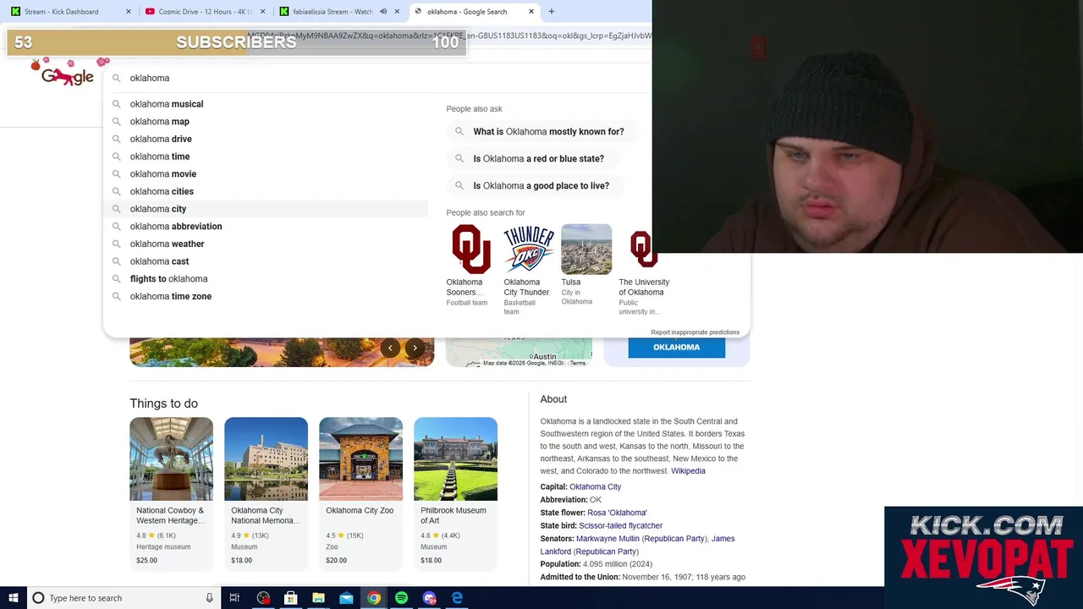Viewport: 1083px width, 609px height.
Task: Click the Chrome icon in the taskbar
Action: [x=374, y=598]
